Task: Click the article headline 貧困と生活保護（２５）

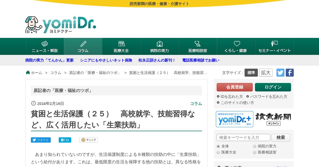Action: click(116, 119)
